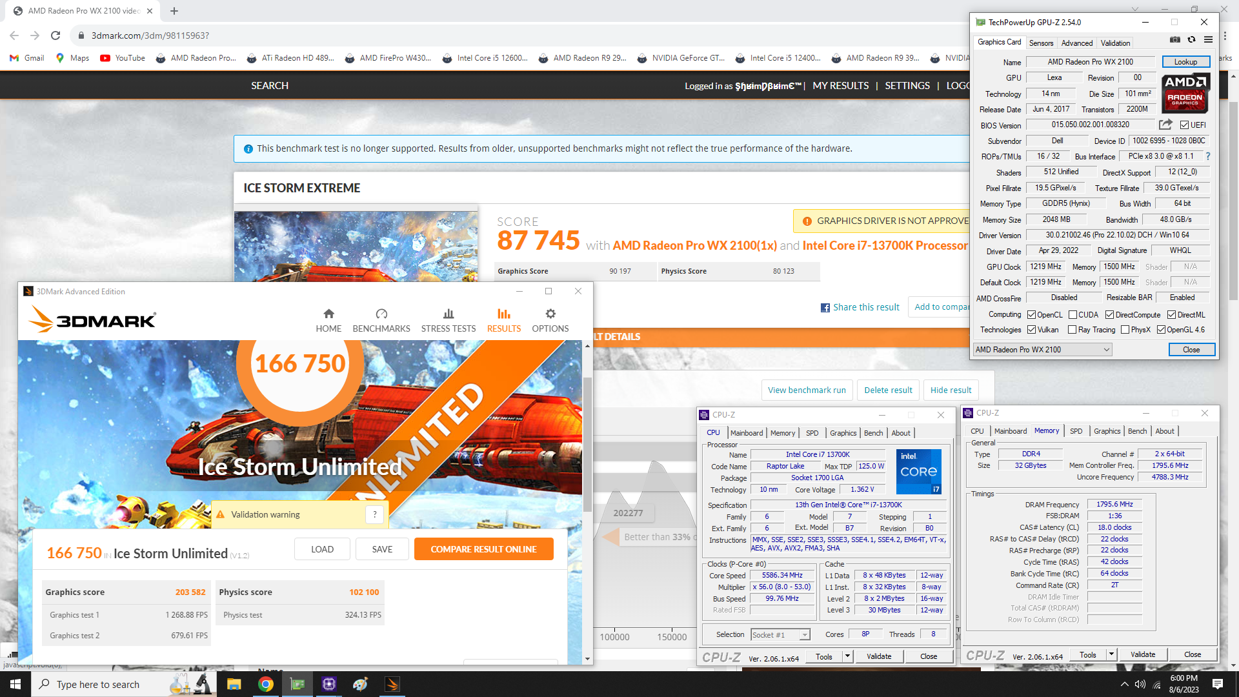Switch to the Sensors tab in GPU-Z
Viewport: 1239px width, 697px height.
click(1041, 43)
